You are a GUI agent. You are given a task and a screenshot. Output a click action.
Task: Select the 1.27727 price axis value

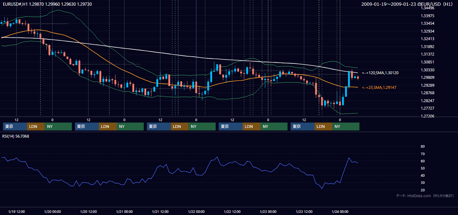pos(428,108)
